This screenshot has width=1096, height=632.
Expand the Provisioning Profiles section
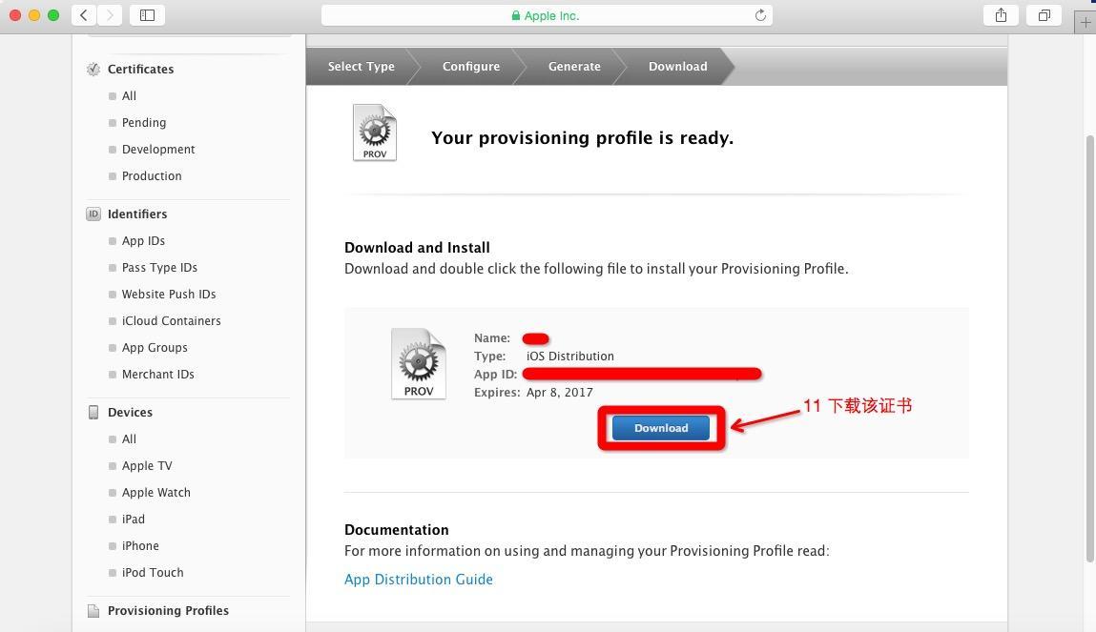click(x=169, y=610)
